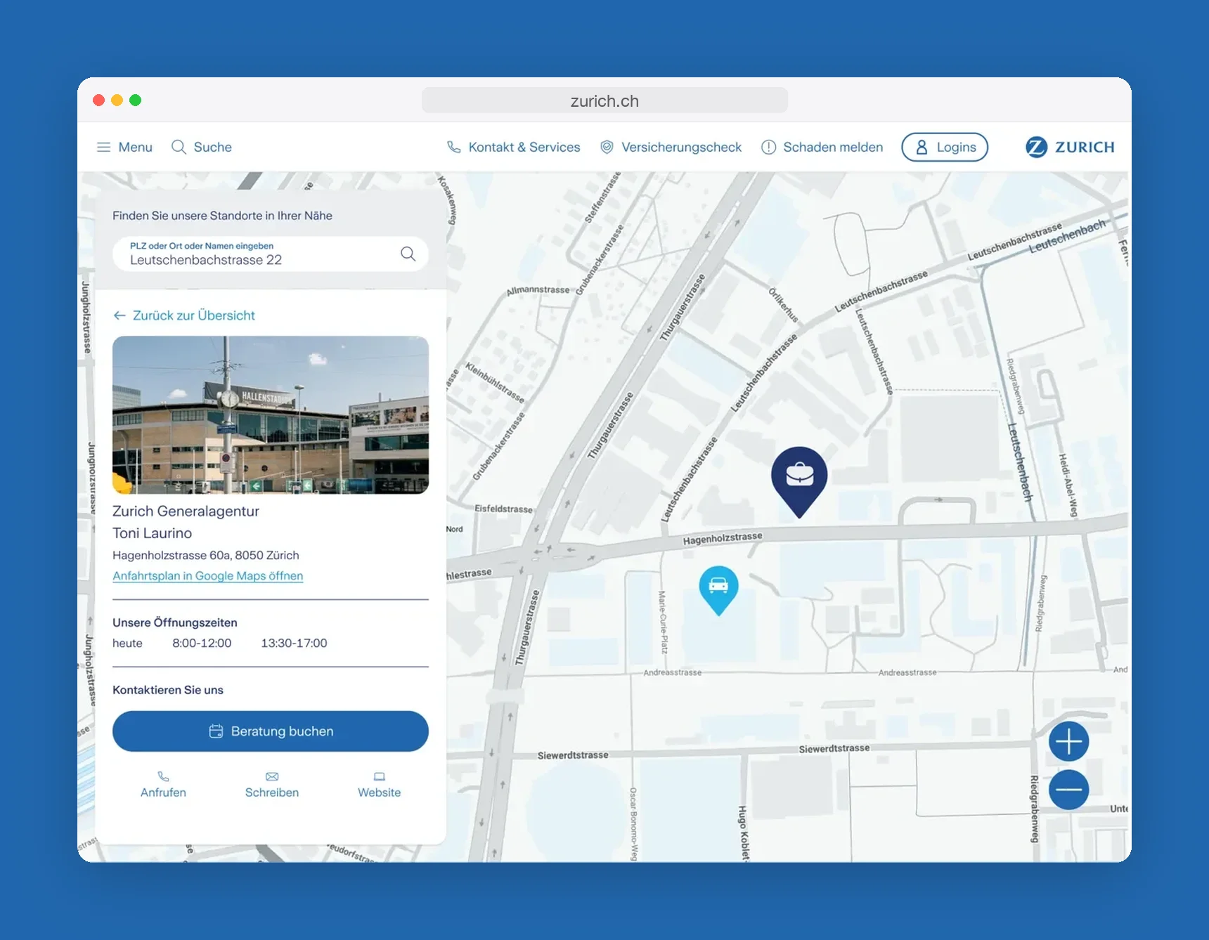The width and height of the screenshot is (1209, 940).
Task: Click the yellow minimize window button
Action: (x=117, y=100)
